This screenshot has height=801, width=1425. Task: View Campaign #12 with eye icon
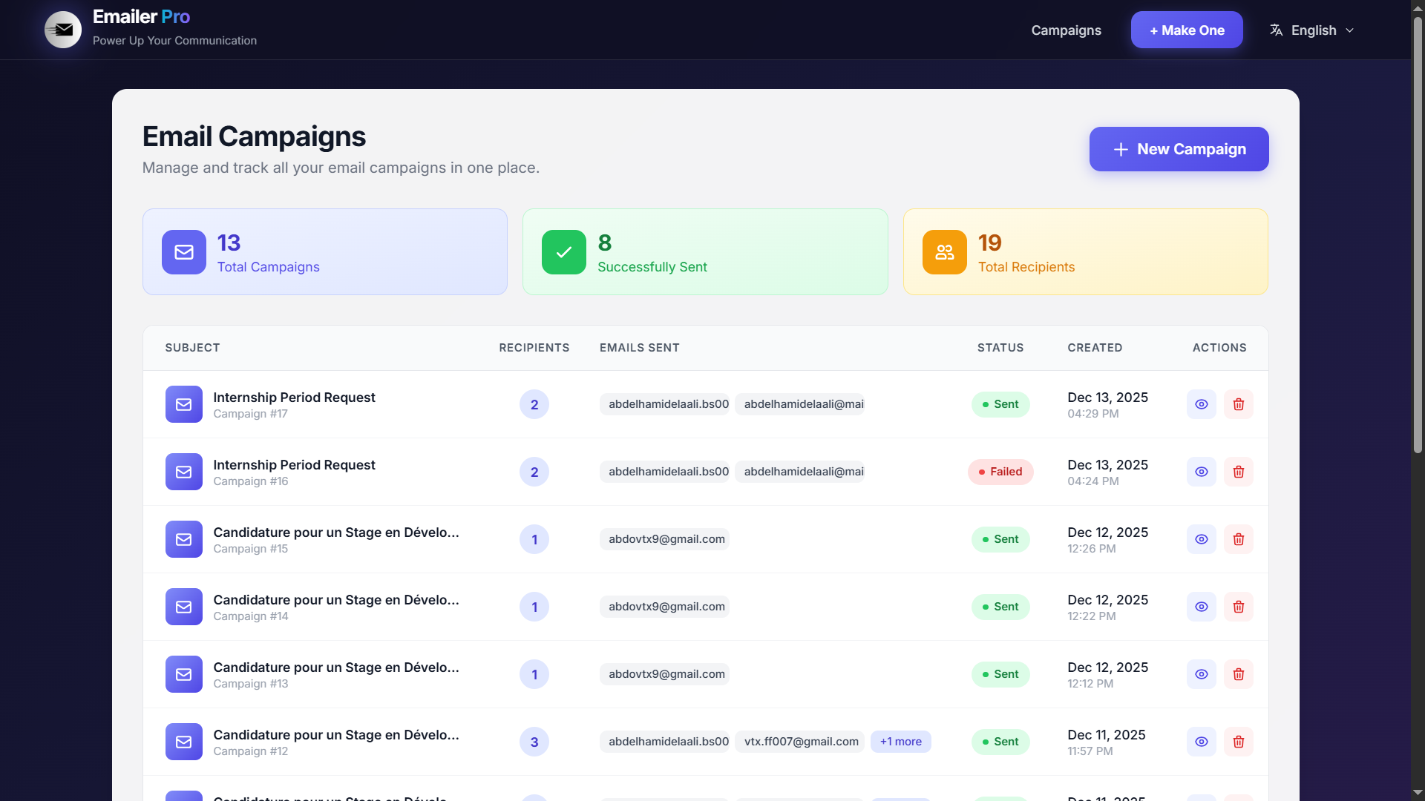pyautogui.click(x=1202, y=742)
